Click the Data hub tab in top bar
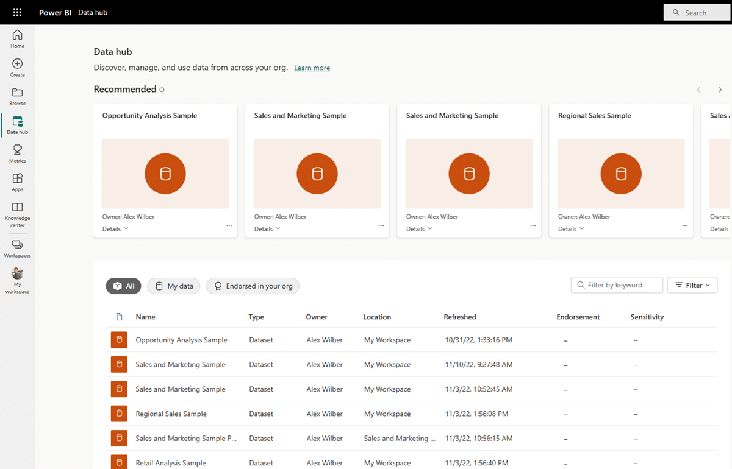The image size is (732, 469). pyautogui.click(x=93, y=12)
